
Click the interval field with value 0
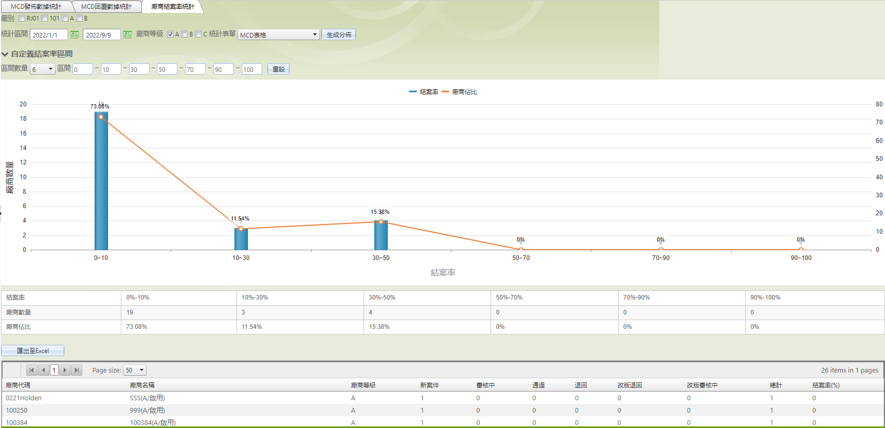83,69
